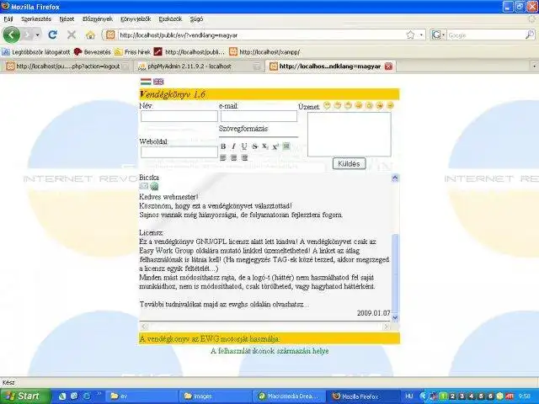Open the Windows Start button

tap(25, 396)
